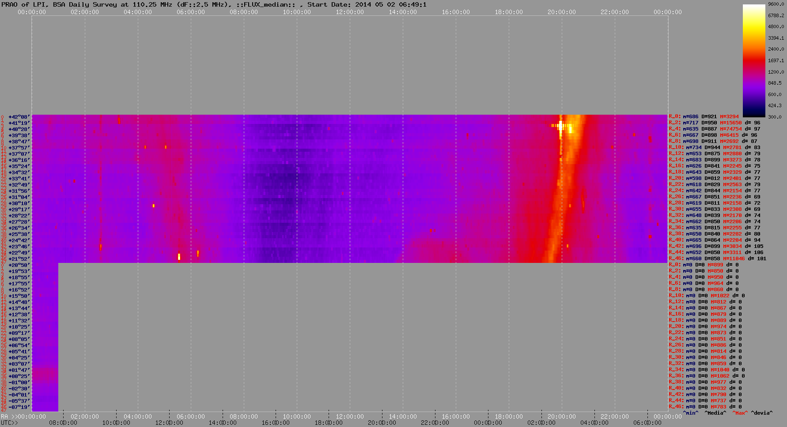Click the R_42 row with M=3034
Image resolution: width=787 pixels, height=427 pixels.
coord(716,246)
